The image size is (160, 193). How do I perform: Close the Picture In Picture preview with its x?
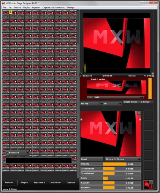point(139,113)
